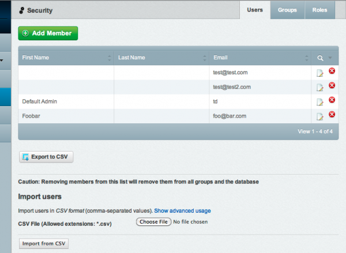Screen dimensions: 346x253
Task: Click Import from CSV button
Action: [x=44, y=244]
